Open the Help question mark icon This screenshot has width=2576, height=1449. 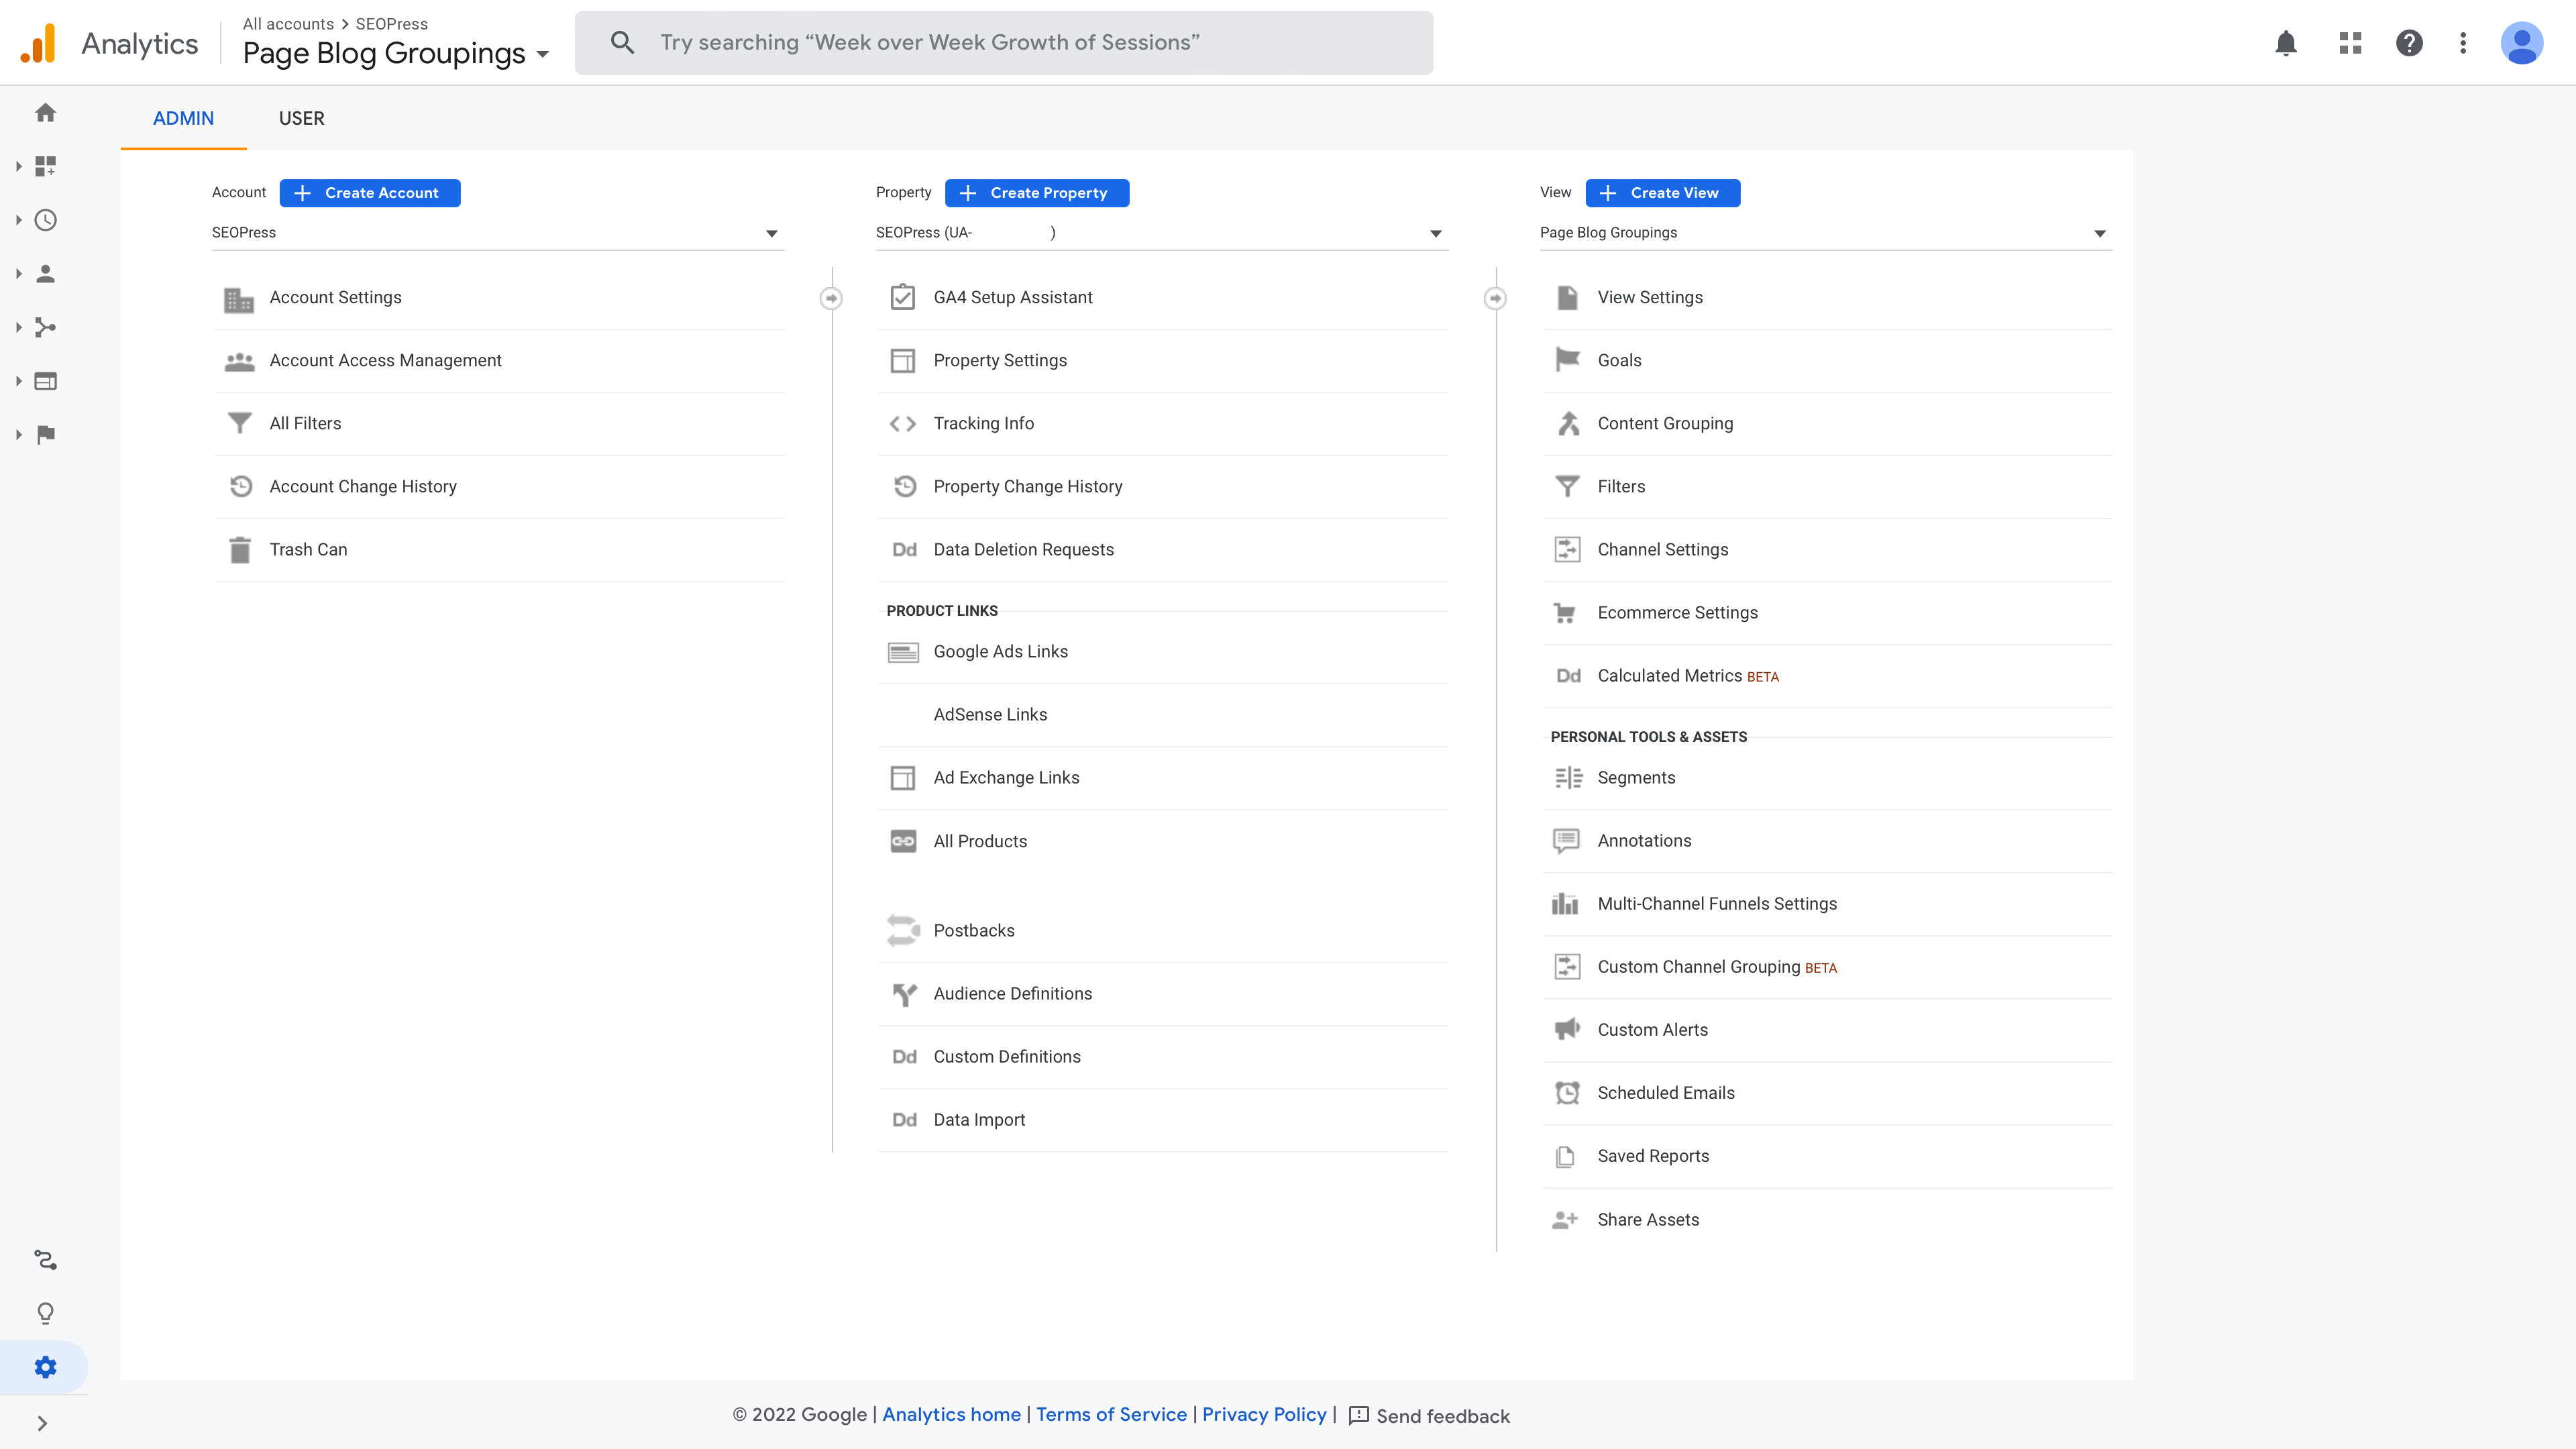pos(2409,43)
